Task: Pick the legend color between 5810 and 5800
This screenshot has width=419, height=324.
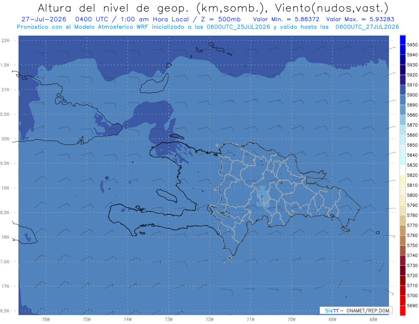Action: [x=403, y=190]
